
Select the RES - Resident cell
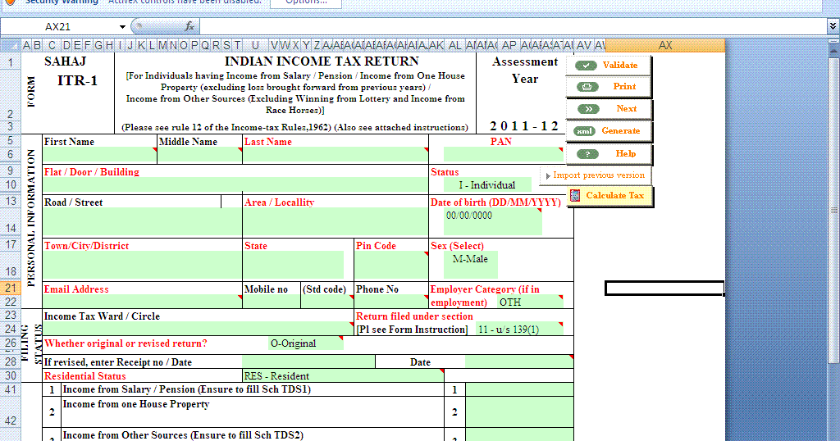click(x=343, y=375)
